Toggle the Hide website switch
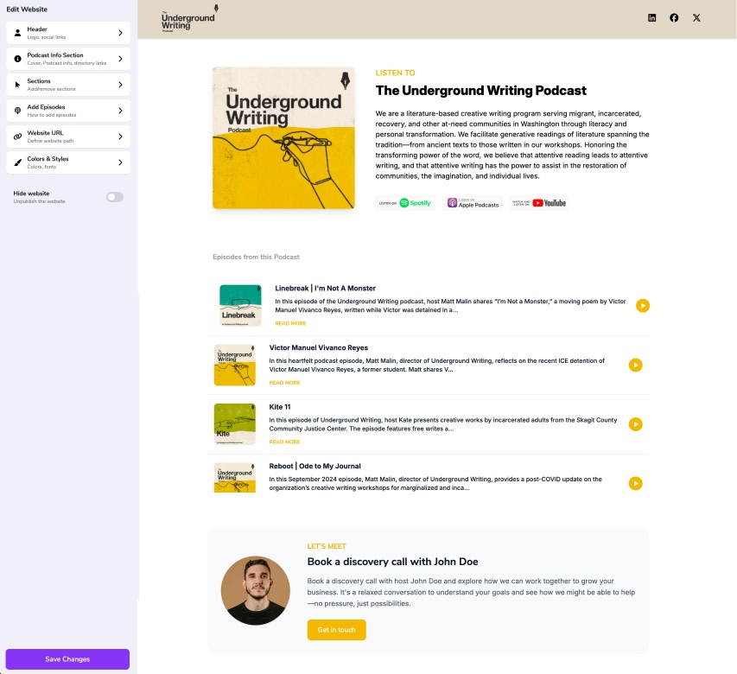 coord(115,197)
